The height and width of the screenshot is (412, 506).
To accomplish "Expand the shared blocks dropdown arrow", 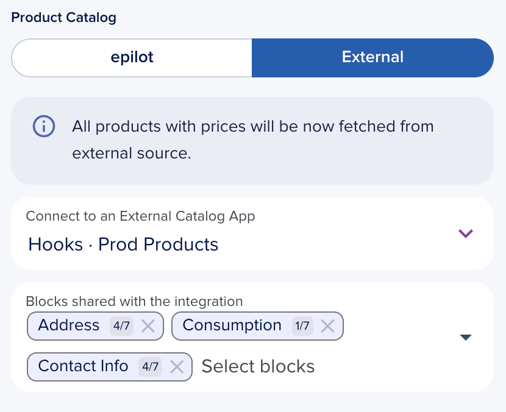I will (466, 338).
